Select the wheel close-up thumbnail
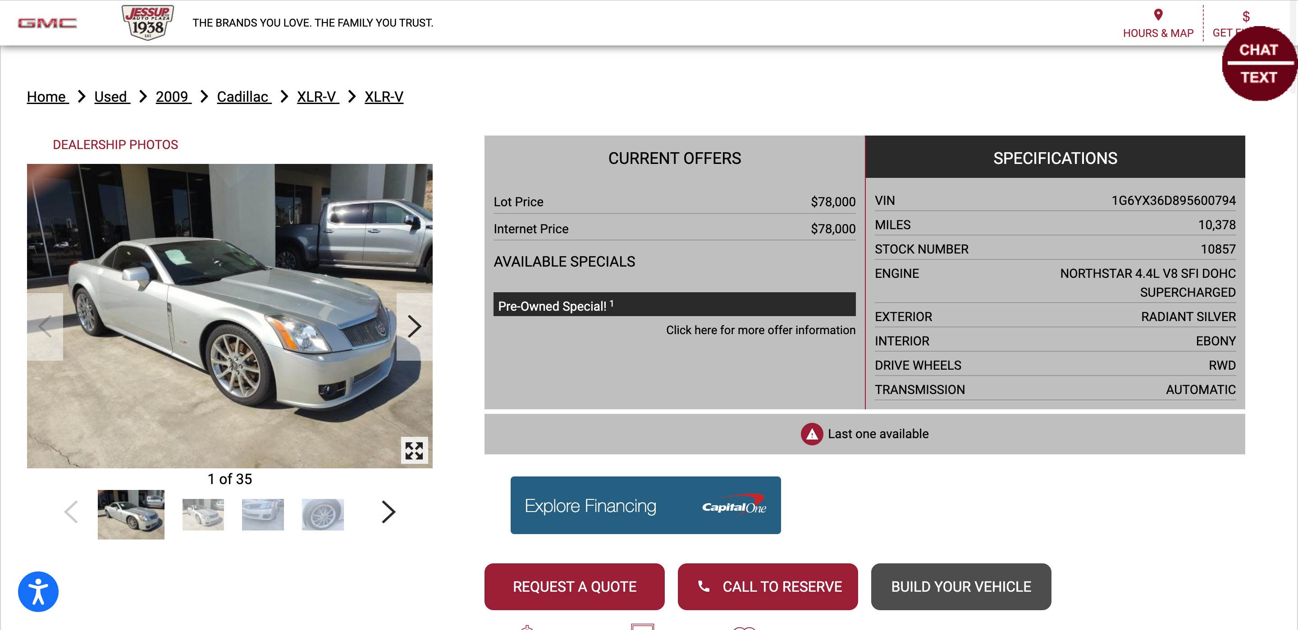This screenshot has height=630, width=1298. pyautogui.click(x=323, y=514)
